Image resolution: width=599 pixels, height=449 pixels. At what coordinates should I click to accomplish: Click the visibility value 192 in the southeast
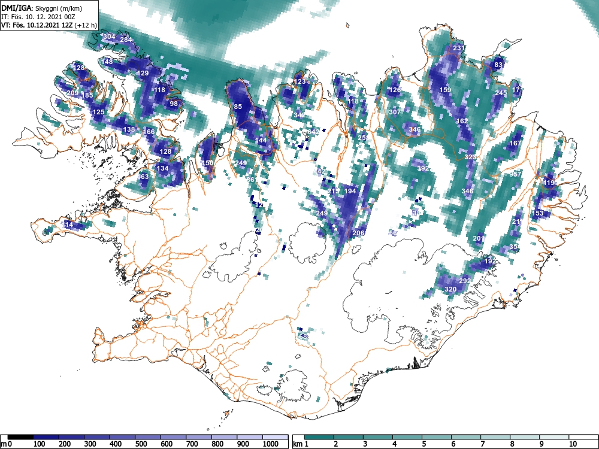click(490, 261)
